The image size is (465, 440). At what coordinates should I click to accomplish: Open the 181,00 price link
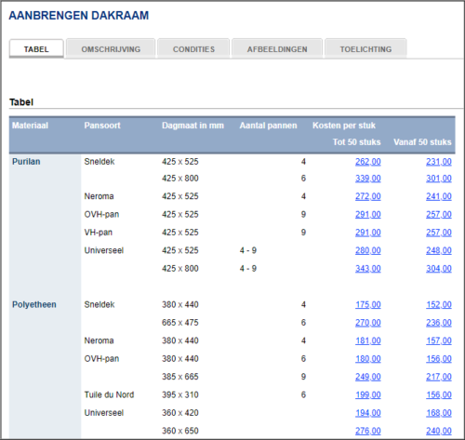(368, 340)
